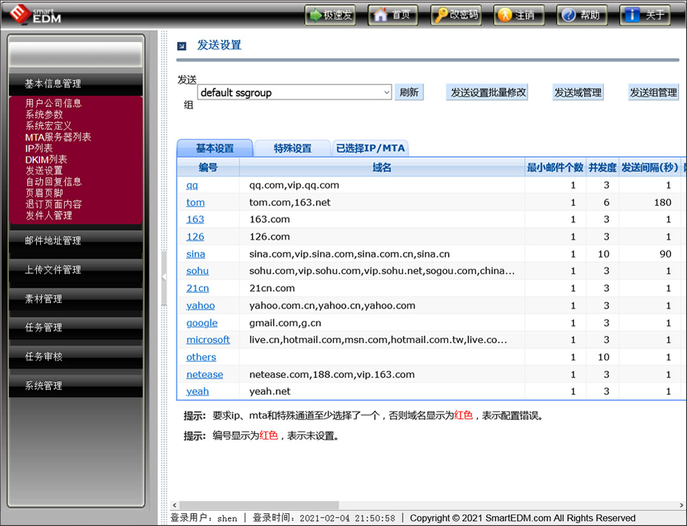Open 发送组管理 button
The width and height of the screenshot is (687, 526).
(x=653, y=92)
